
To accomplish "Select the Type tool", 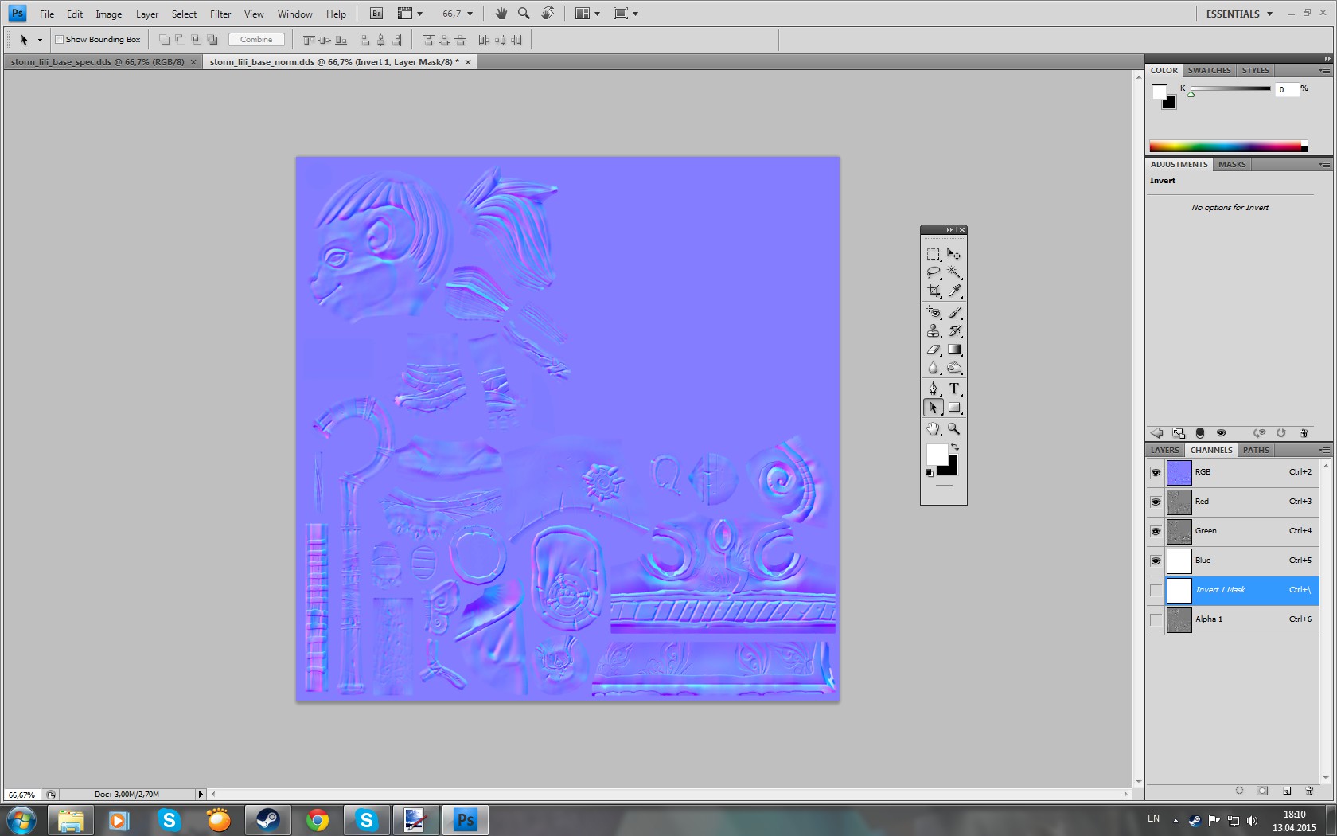I will click(954, 389).
